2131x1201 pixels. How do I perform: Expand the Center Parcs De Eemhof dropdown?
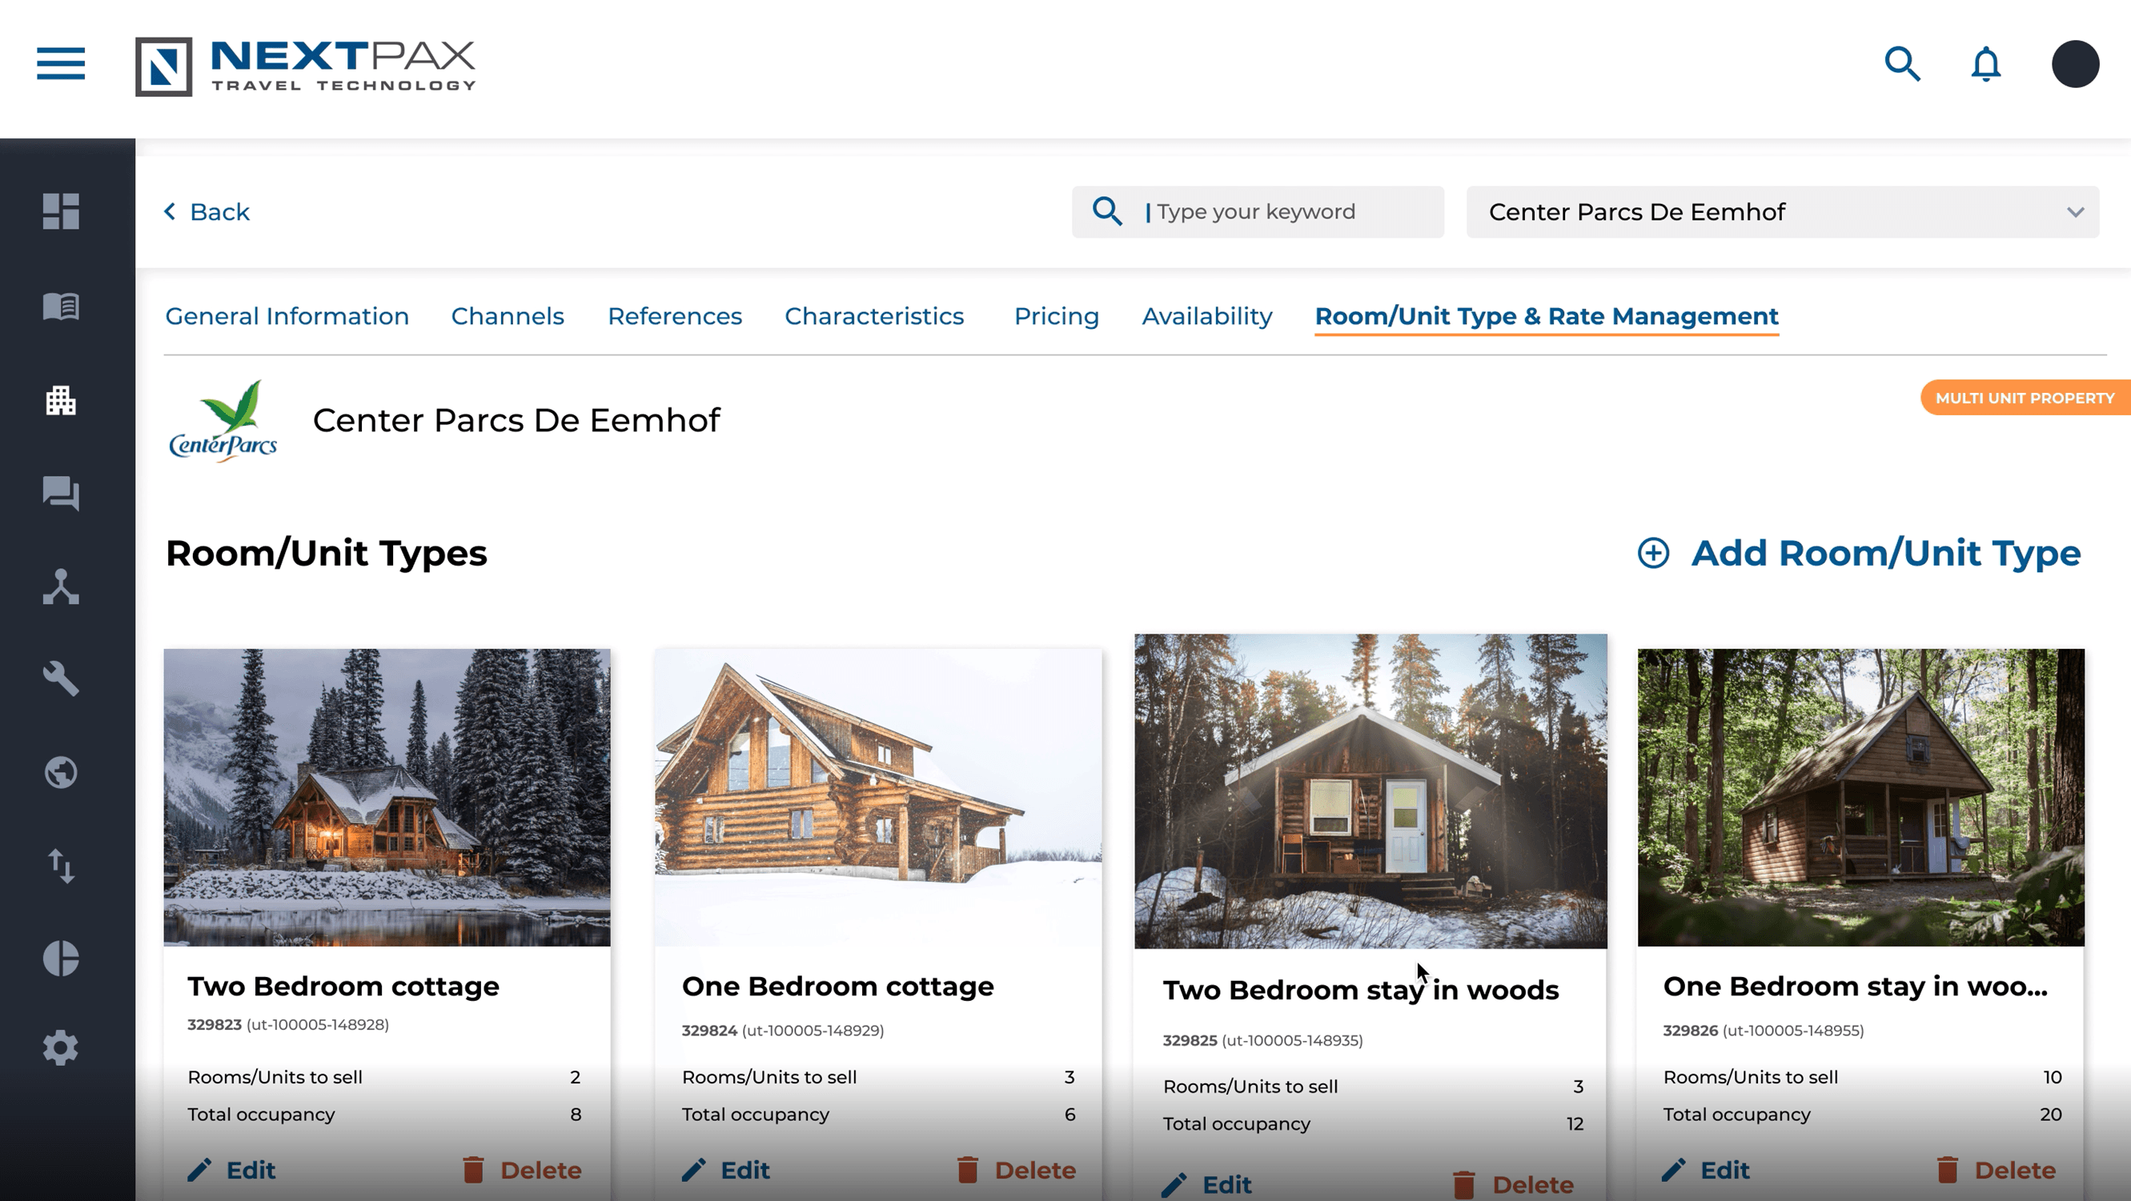(x=1782, y=212)
